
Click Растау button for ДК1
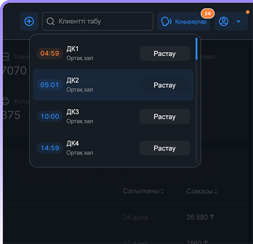coord(165,53)
